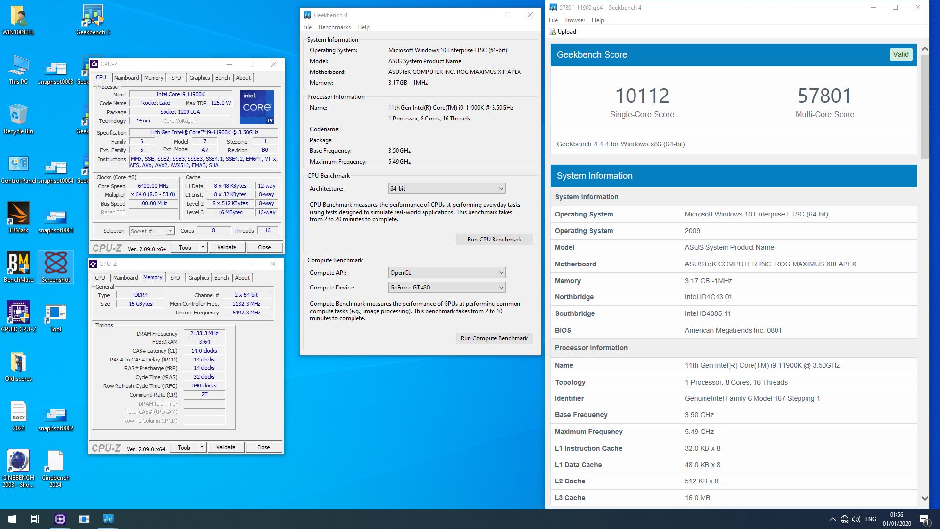
Task: Launch BenchMate desktop shortcut
Action: [19, 268]
